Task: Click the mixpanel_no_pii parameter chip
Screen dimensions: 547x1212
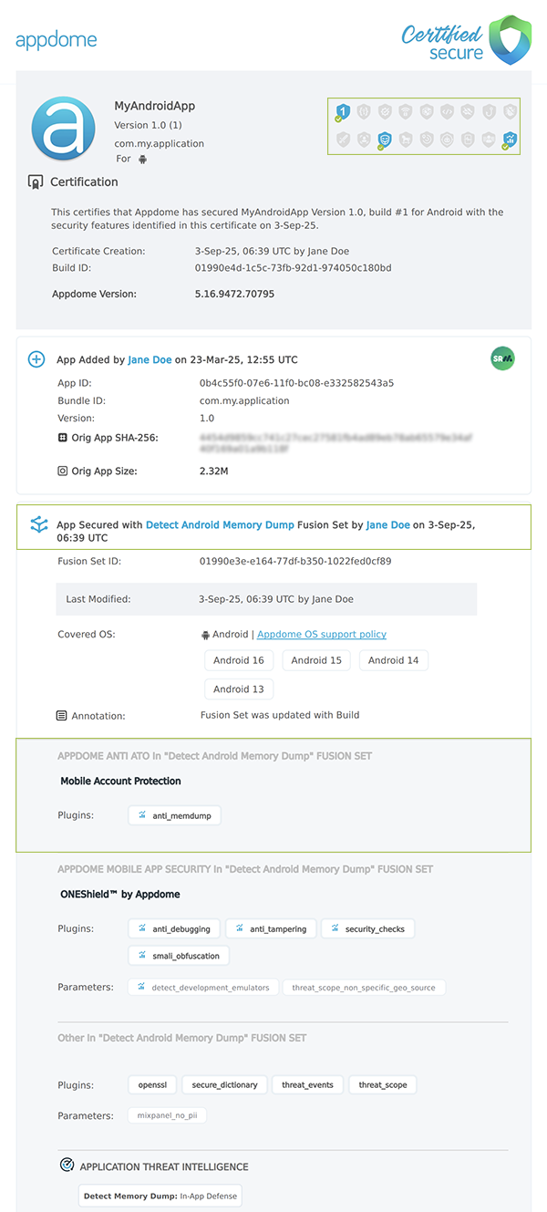Action: click(x=167, y=1114)
